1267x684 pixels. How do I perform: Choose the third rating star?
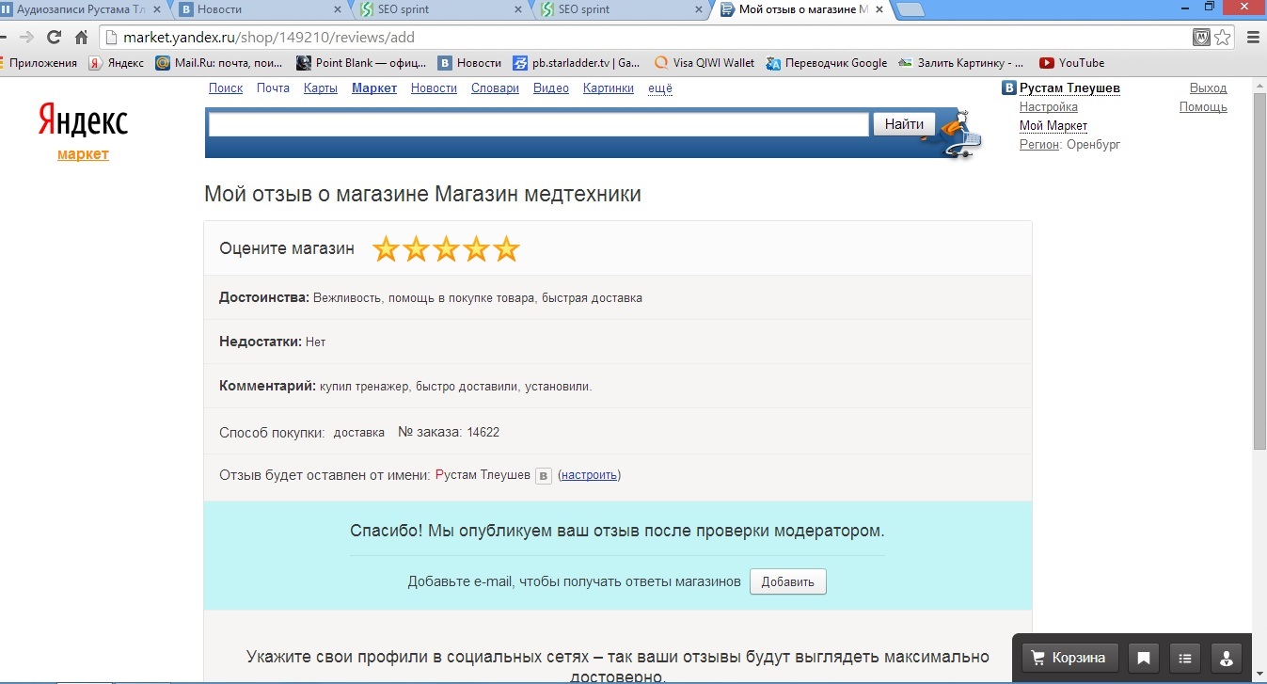point(446,249)
